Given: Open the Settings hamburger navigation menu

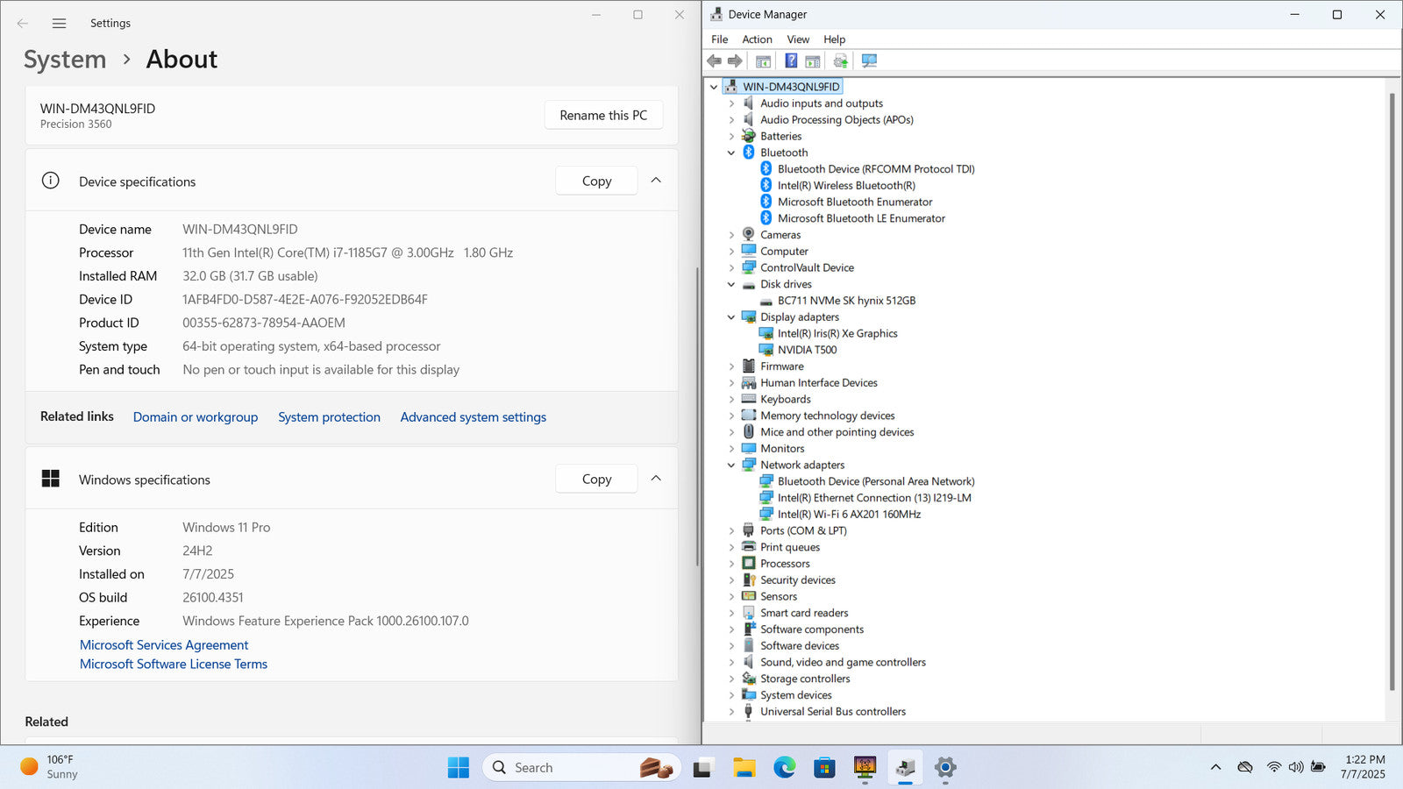Looking at the screenshot, I should (59, 24).
